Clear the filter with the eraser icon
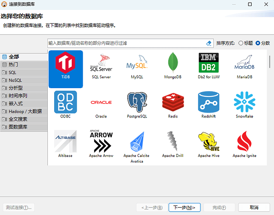The image size is (274, 215). coord(209,43)
